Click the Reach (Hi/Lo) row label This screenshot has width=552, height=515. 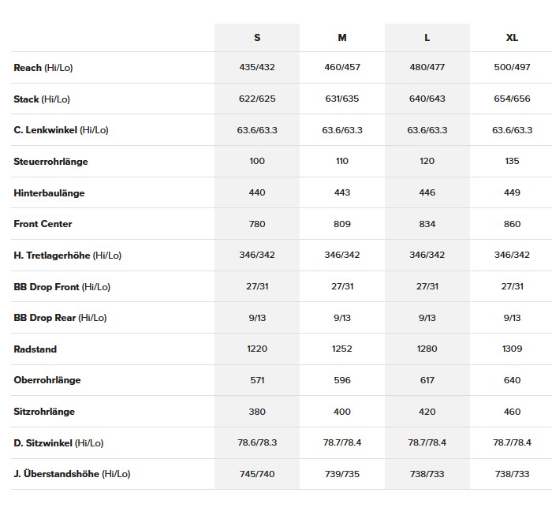point(43,68)
